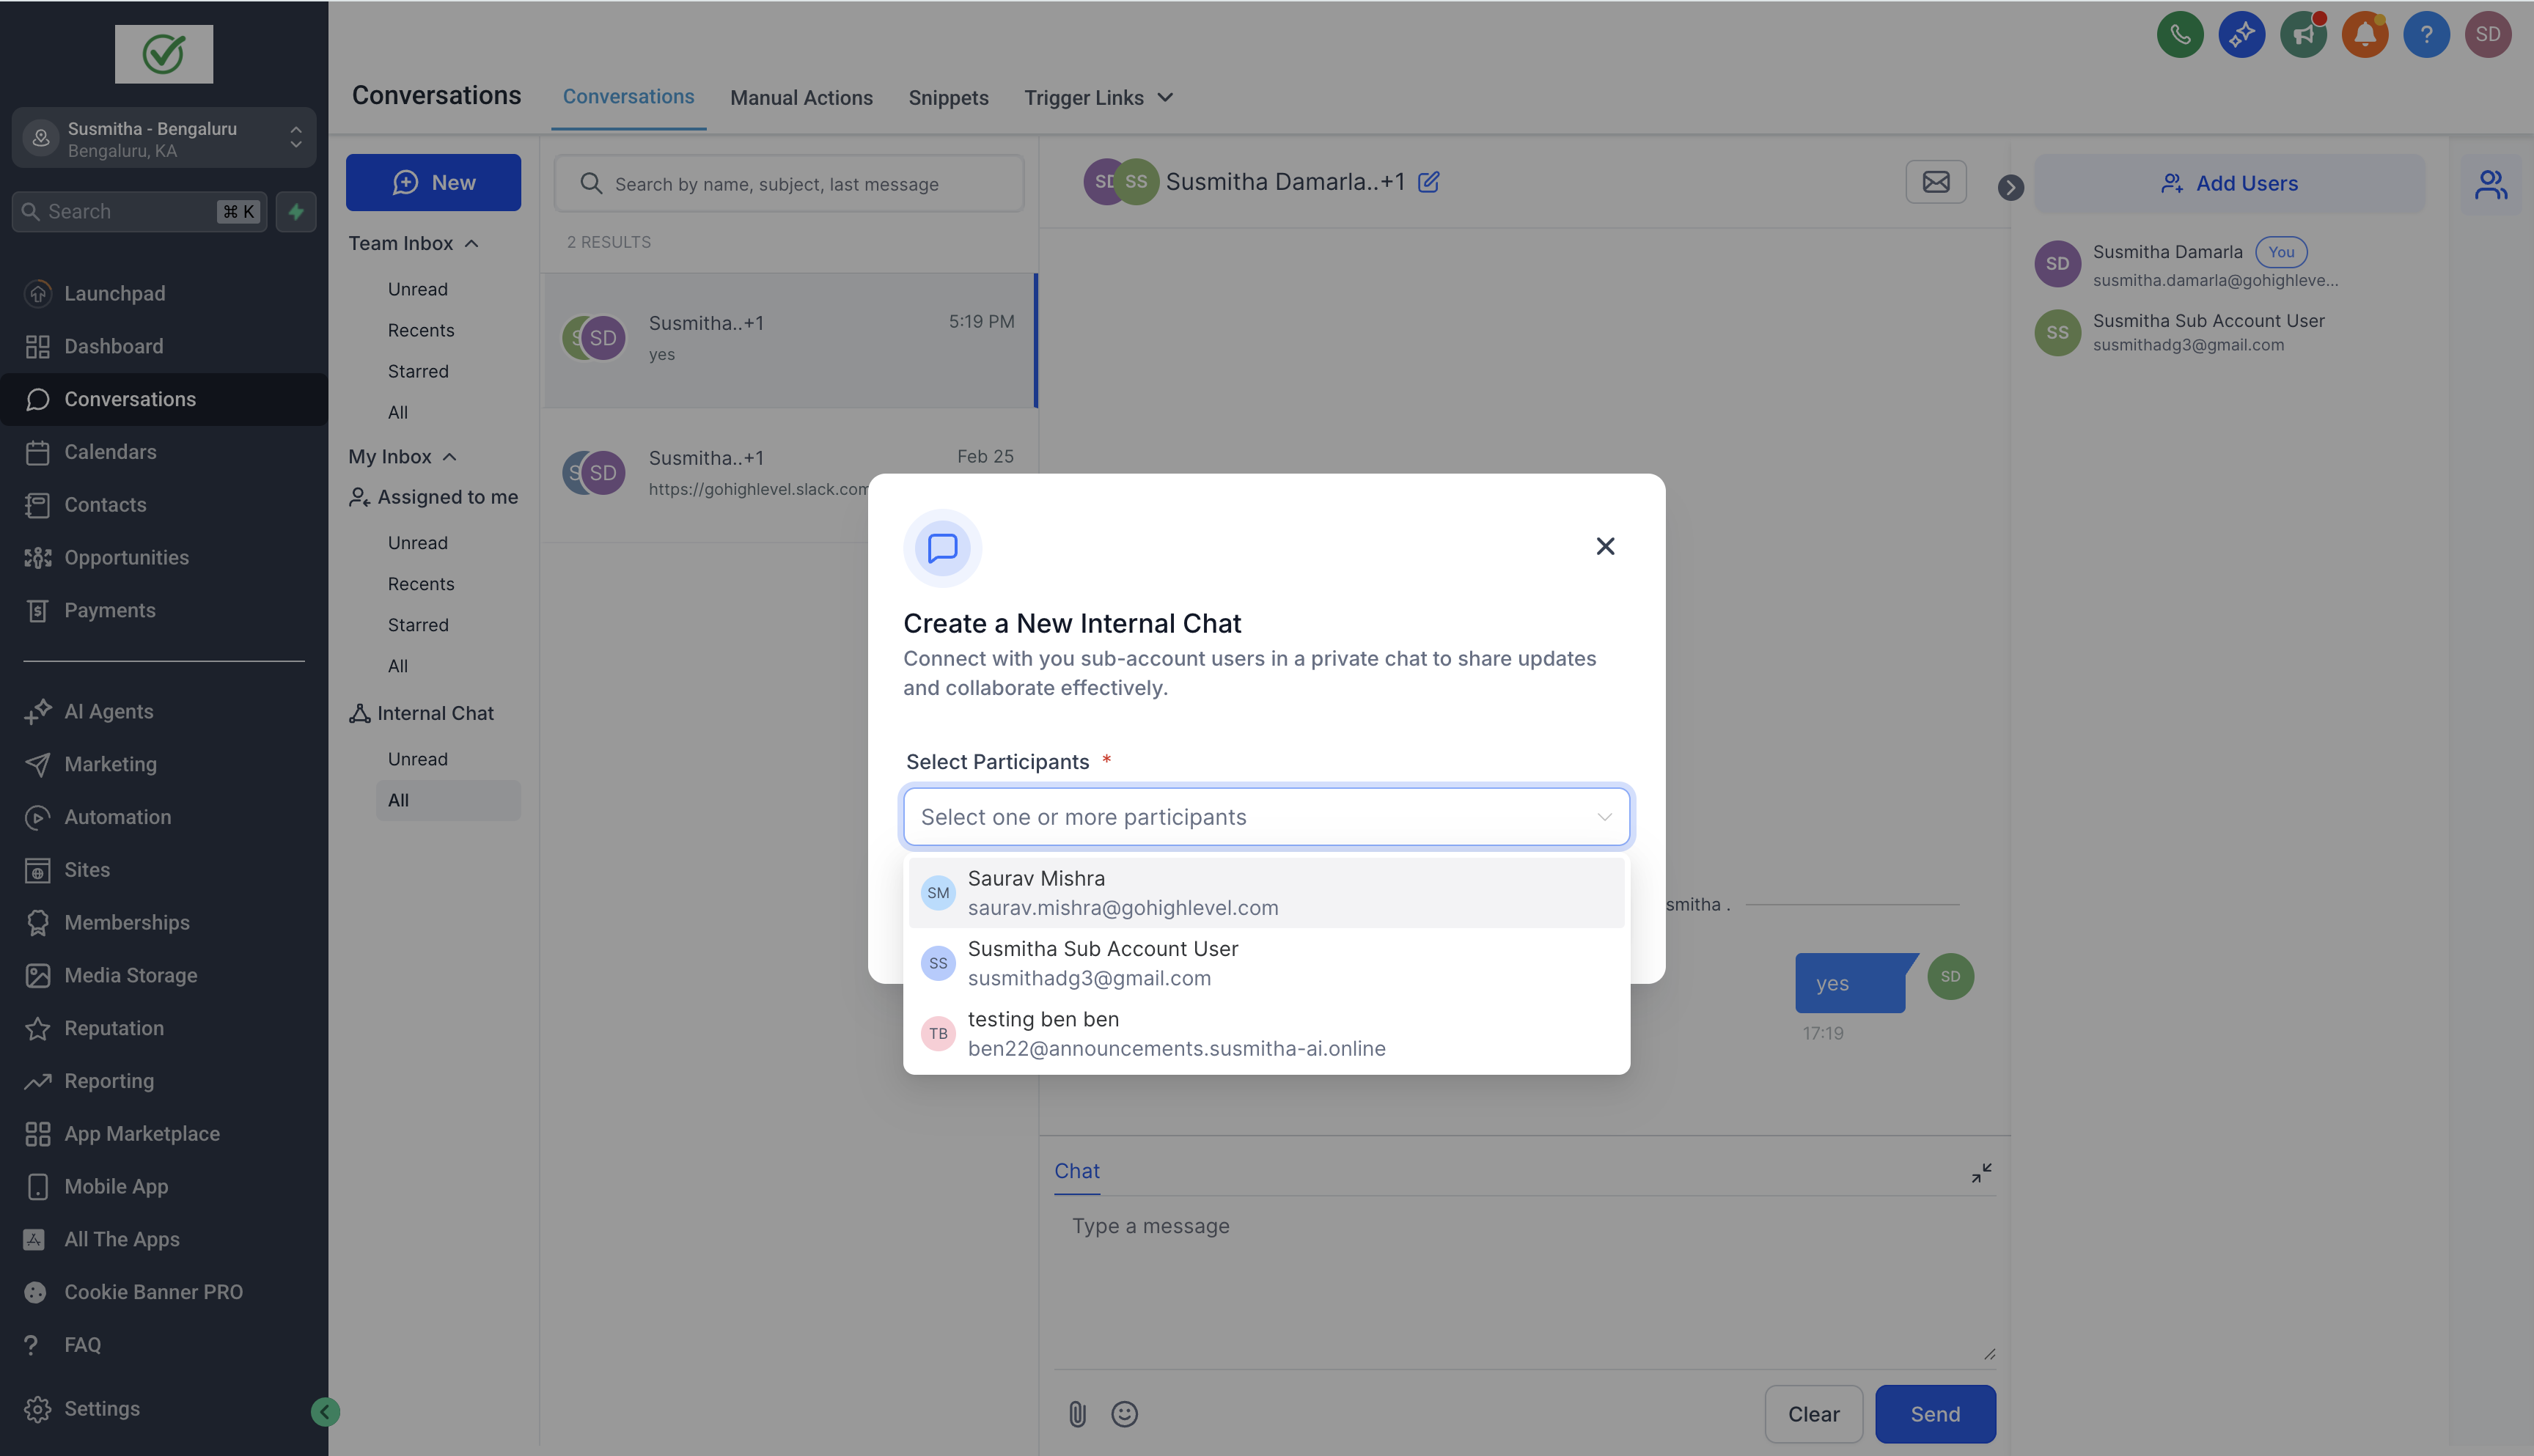Open Media Storage from the sidebar
Image resolution: width=2534 pixels, height=1456 pixels.
131,975
